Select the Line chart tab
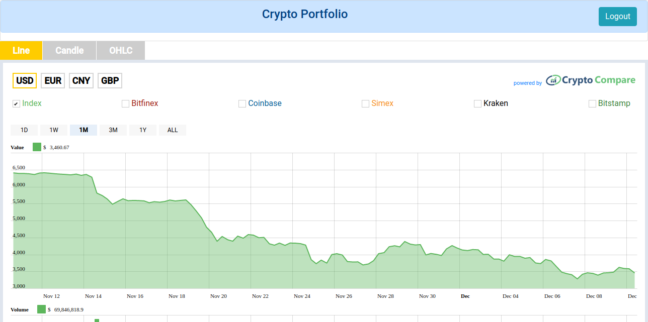Image resolution: width=648 pixels, height=322 pixels. (21, 50)
